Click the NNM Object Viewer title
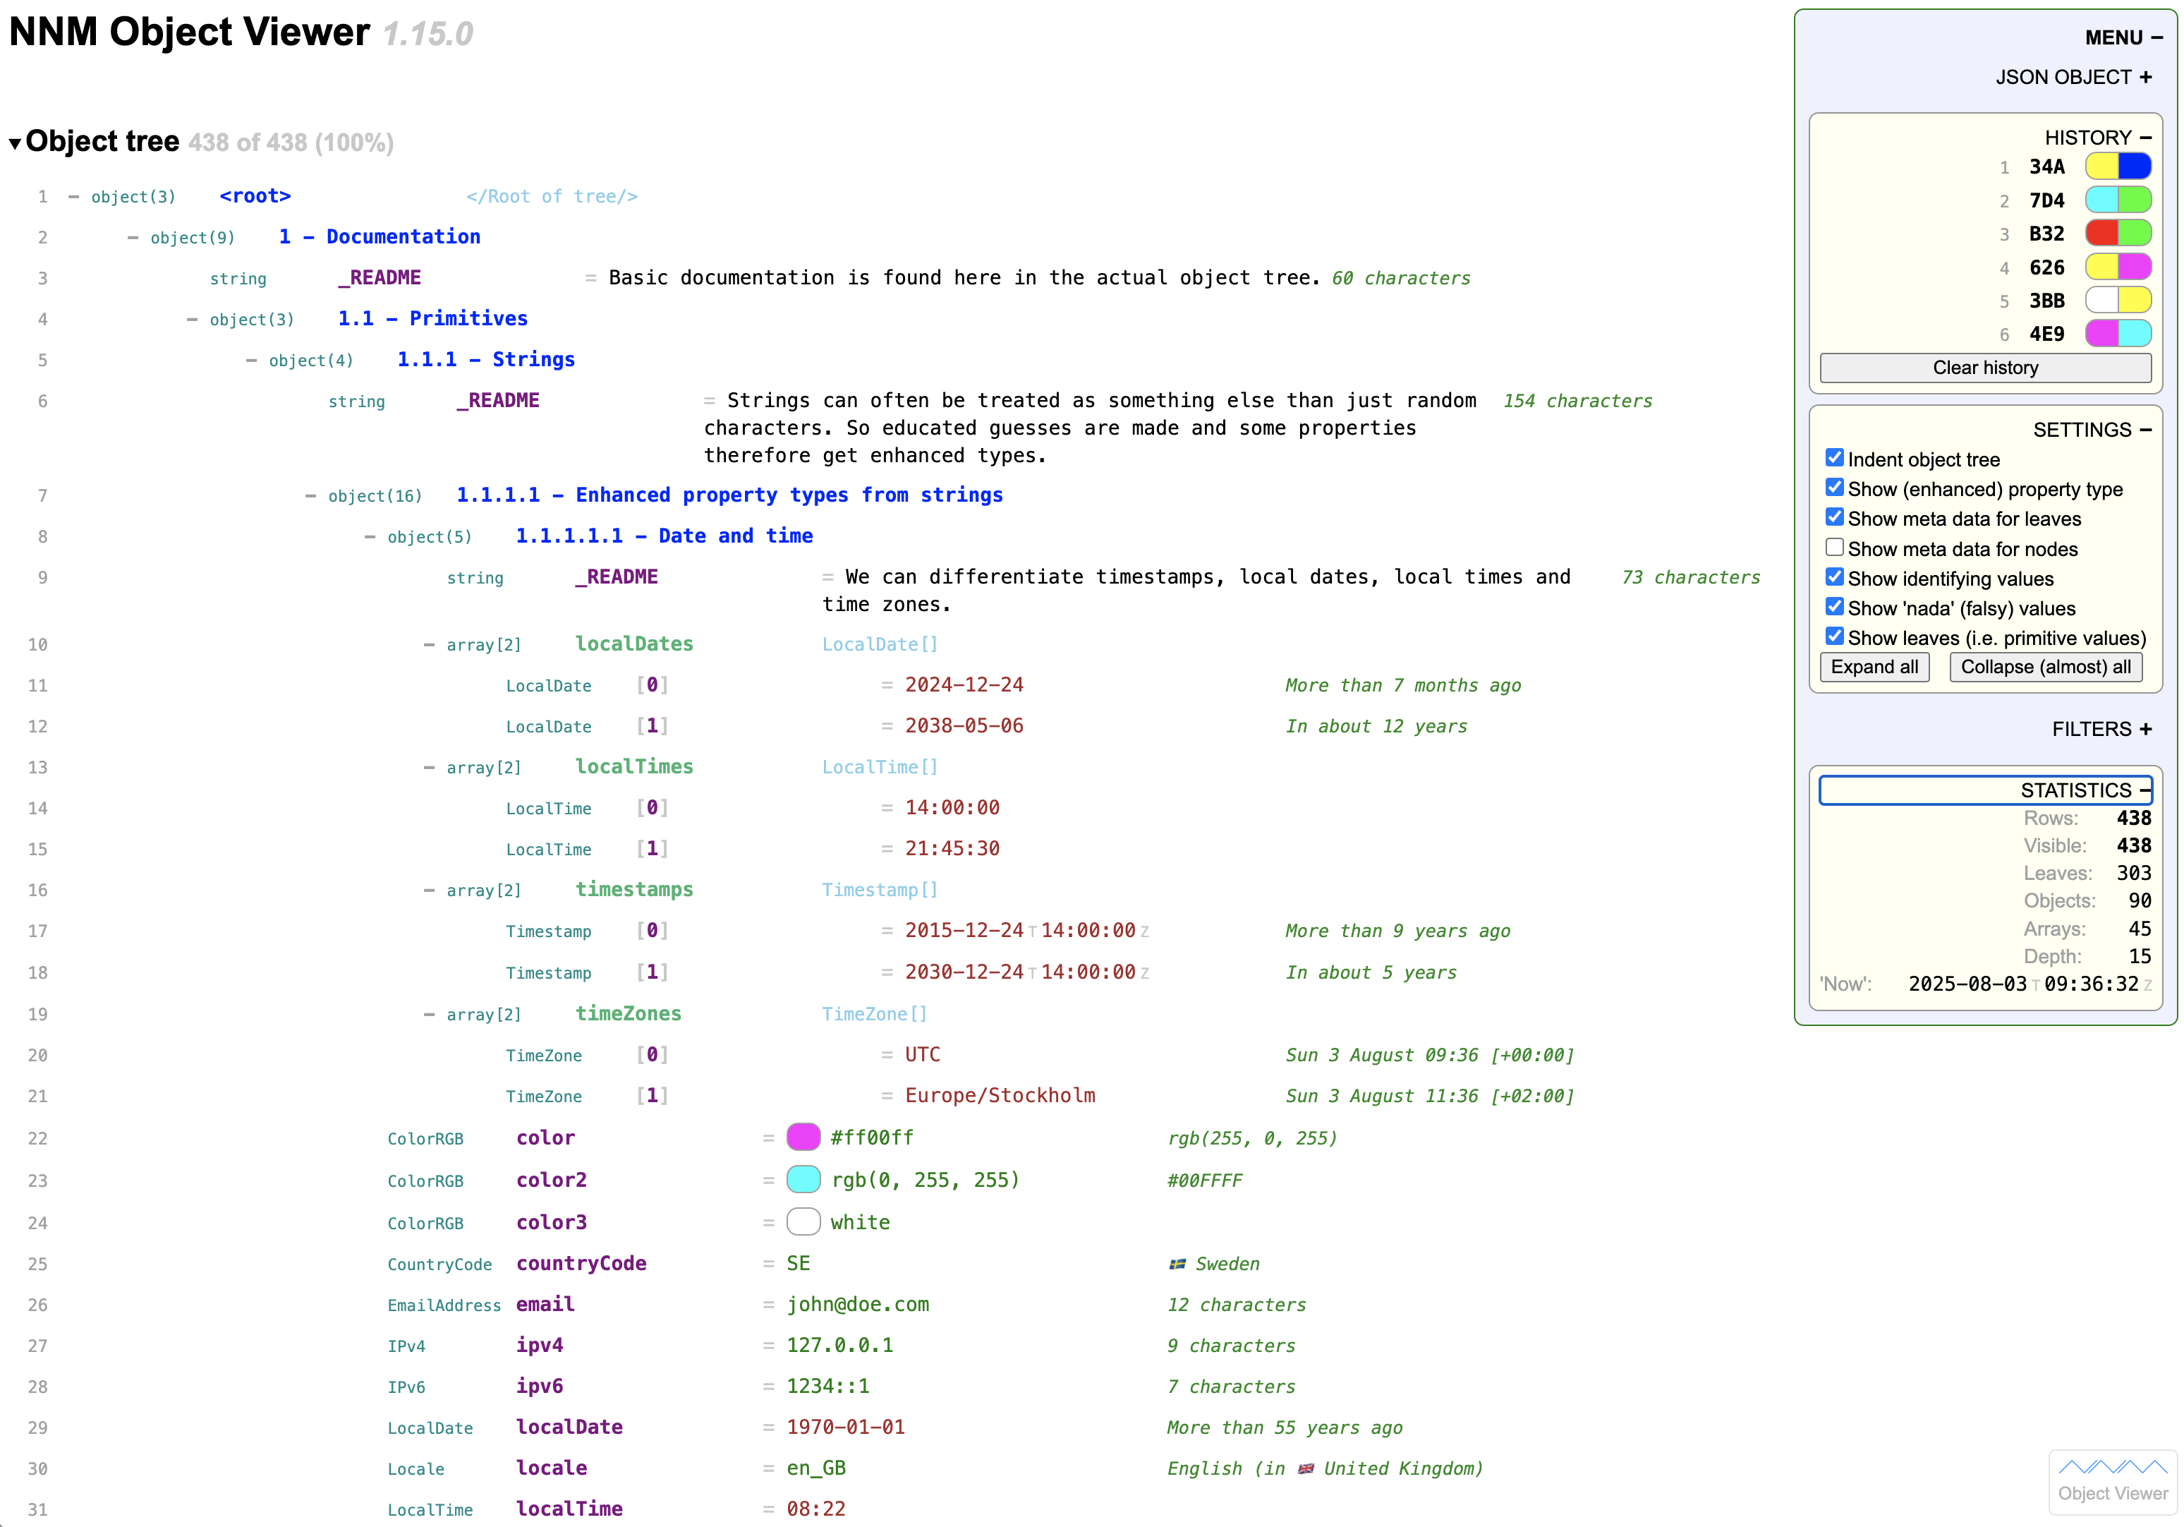This screenshot has height=1527, width=2184. point(188,32)
